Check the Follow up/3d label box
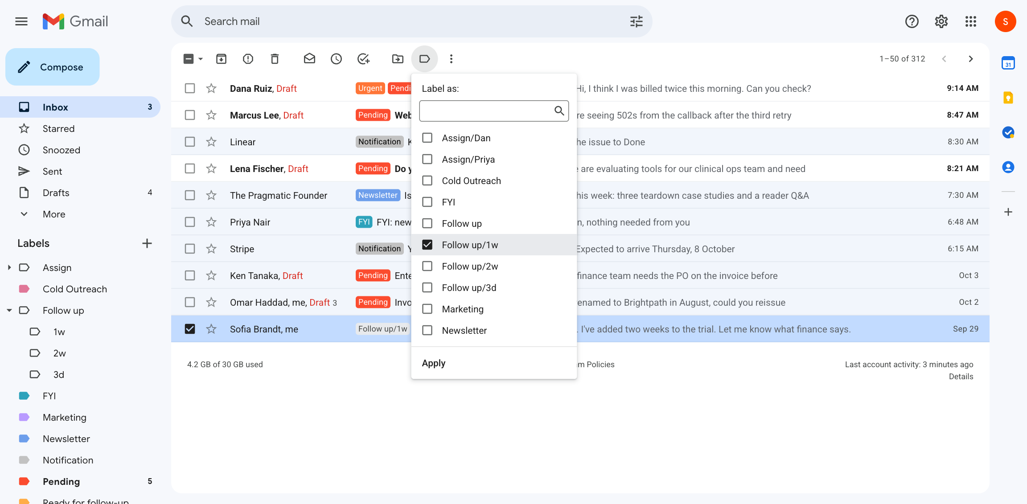Image resolution: width=1027 pixels, height=504 pixels. point(427,287)
